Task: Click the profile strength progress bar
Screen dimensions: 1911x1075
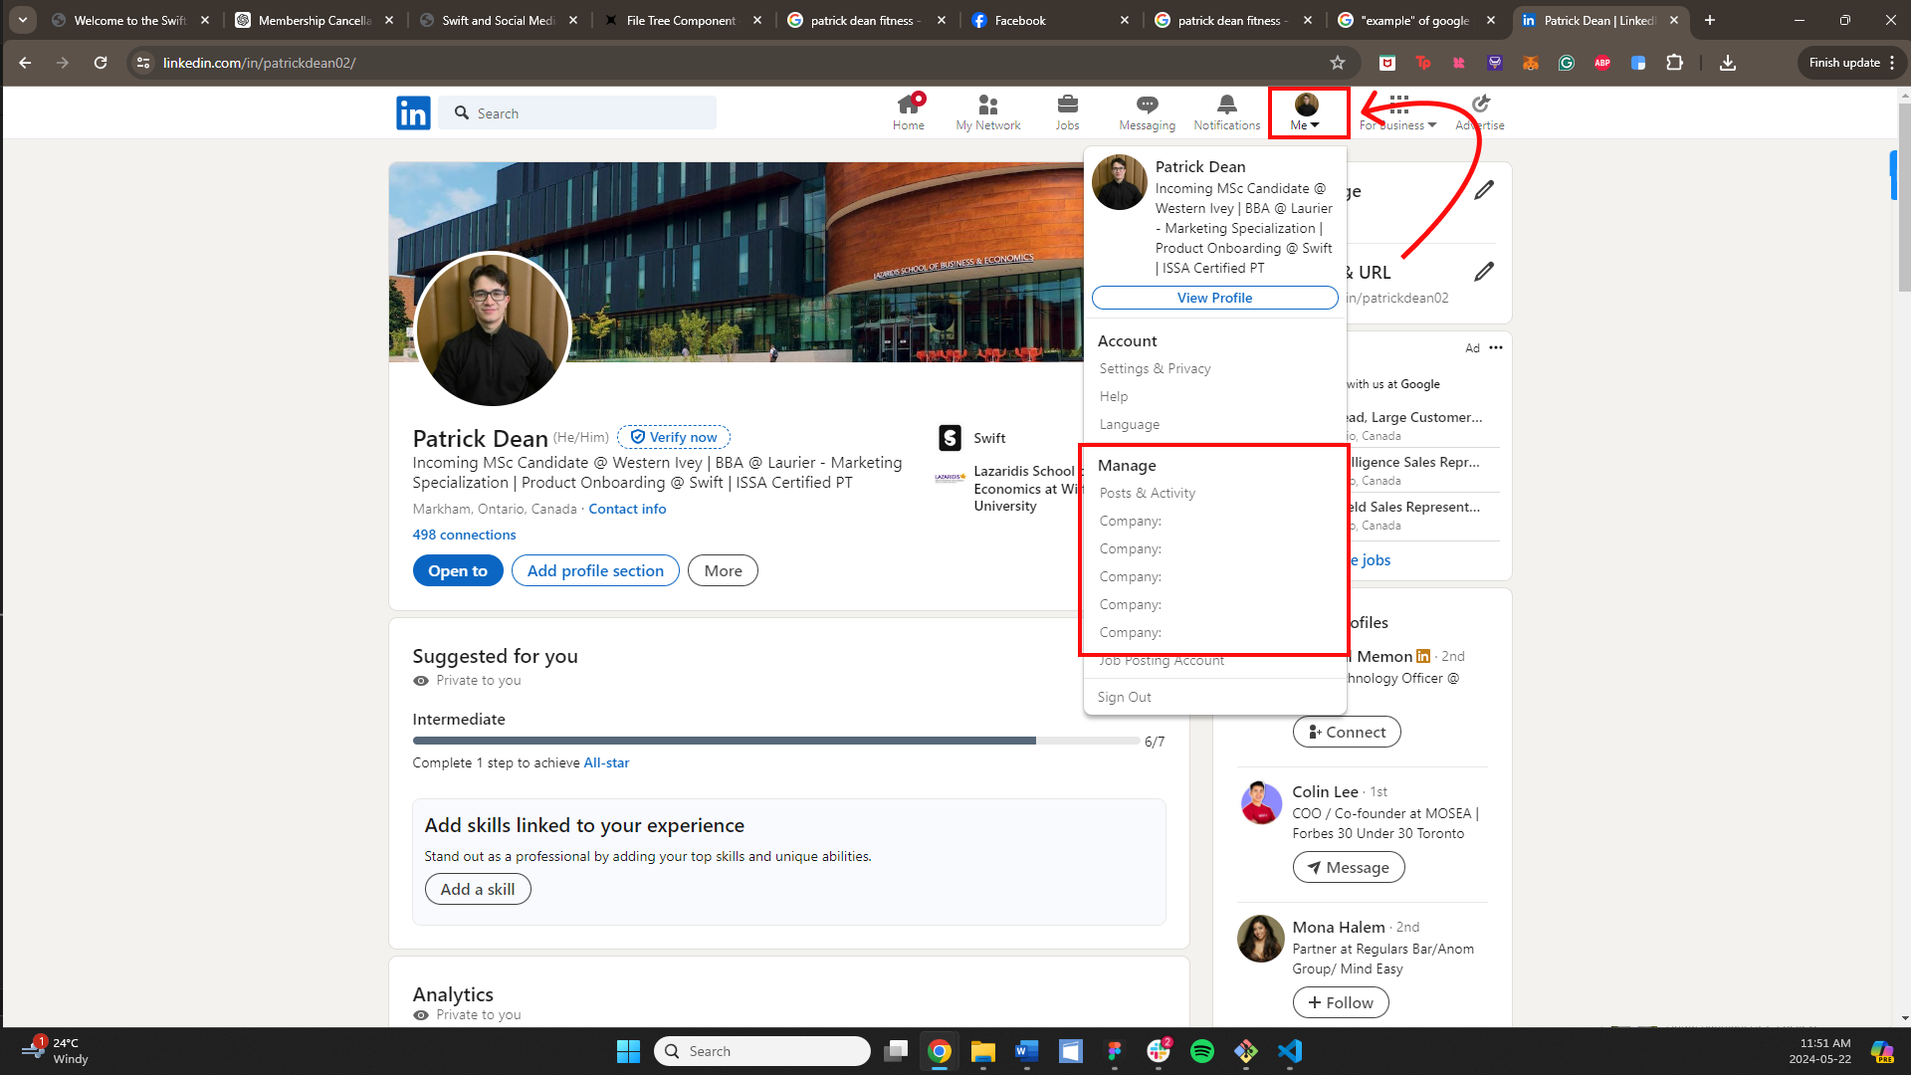Action: click(775, 741)
